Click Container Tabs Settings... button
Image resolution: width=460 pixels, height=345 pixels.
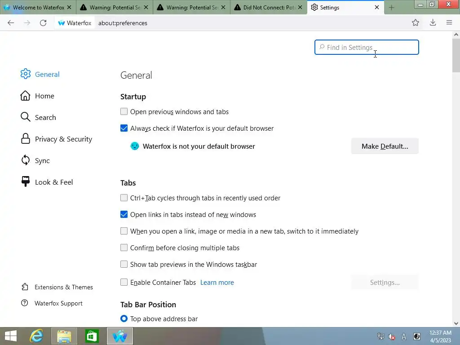coord(385,282)
